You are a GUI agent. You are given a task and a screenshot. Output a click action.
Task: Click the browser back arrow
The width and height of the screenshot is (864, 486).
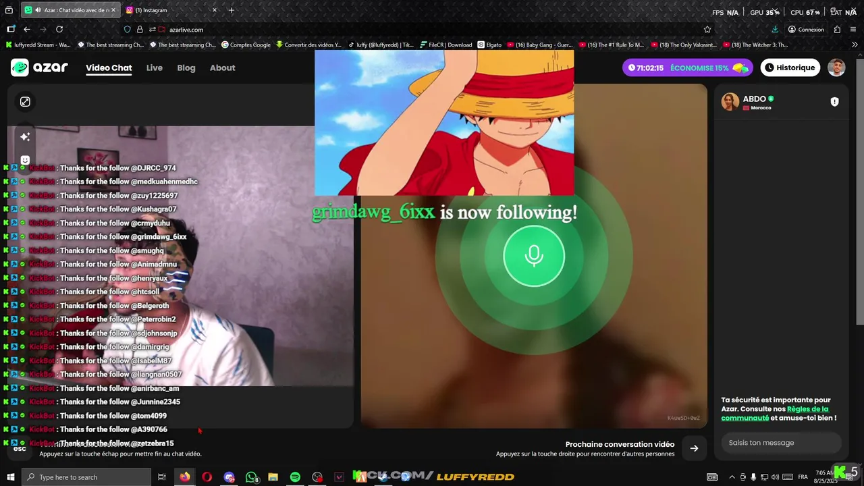[27, 29]
